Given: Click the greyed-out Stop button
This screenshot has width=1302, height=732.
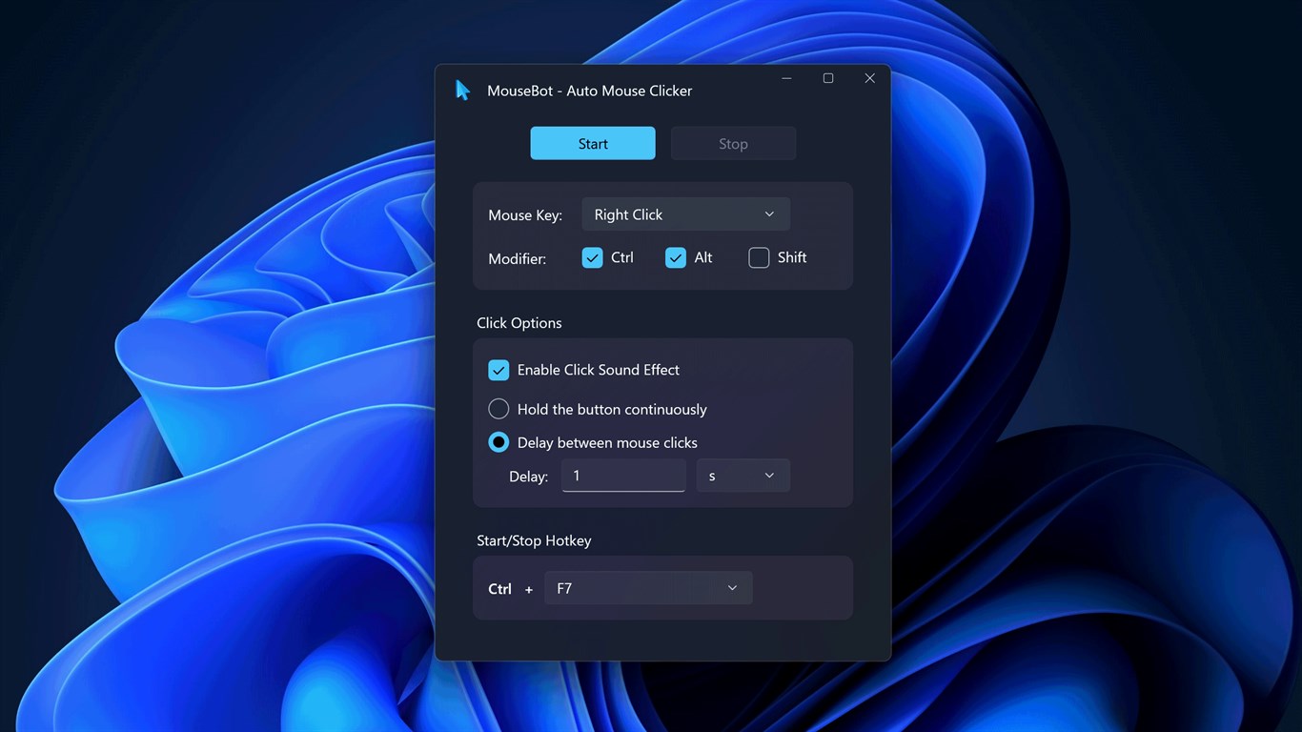Looking at the screenshot, I should (733, 143).
